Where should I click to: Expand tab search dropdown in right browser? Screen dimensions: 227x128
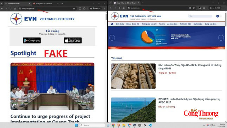point(110,3)
